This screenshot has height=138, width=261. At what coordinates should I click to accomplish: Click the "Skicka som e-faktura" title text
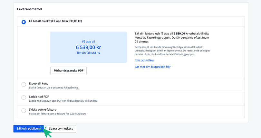point(43,109)
